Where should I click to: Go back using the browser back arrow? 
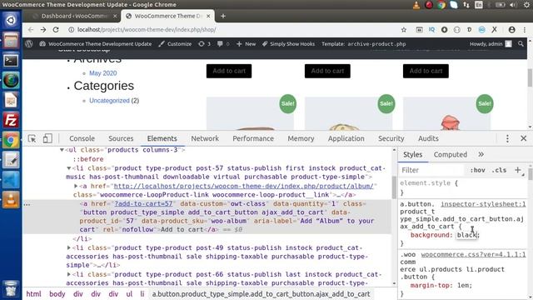click(x=31, y=30)
